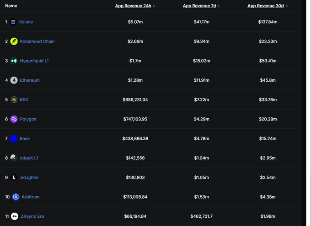Click the Hyperliquid L1 logo icon
311x226 pixels.
14,61
